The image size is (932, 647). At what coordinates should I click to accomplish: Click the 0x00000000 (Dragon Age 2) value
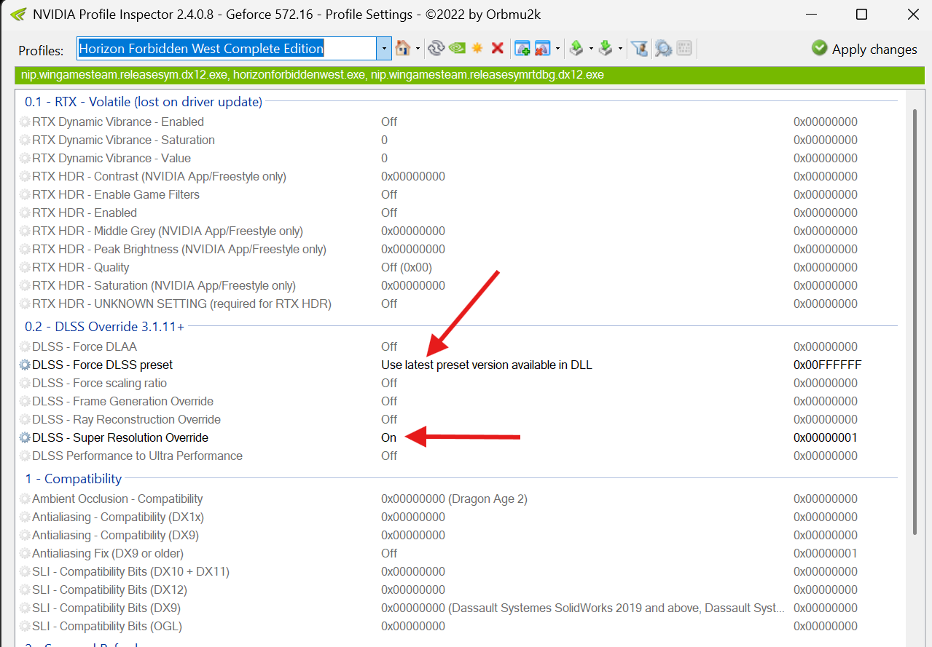[x=454, y=499]
